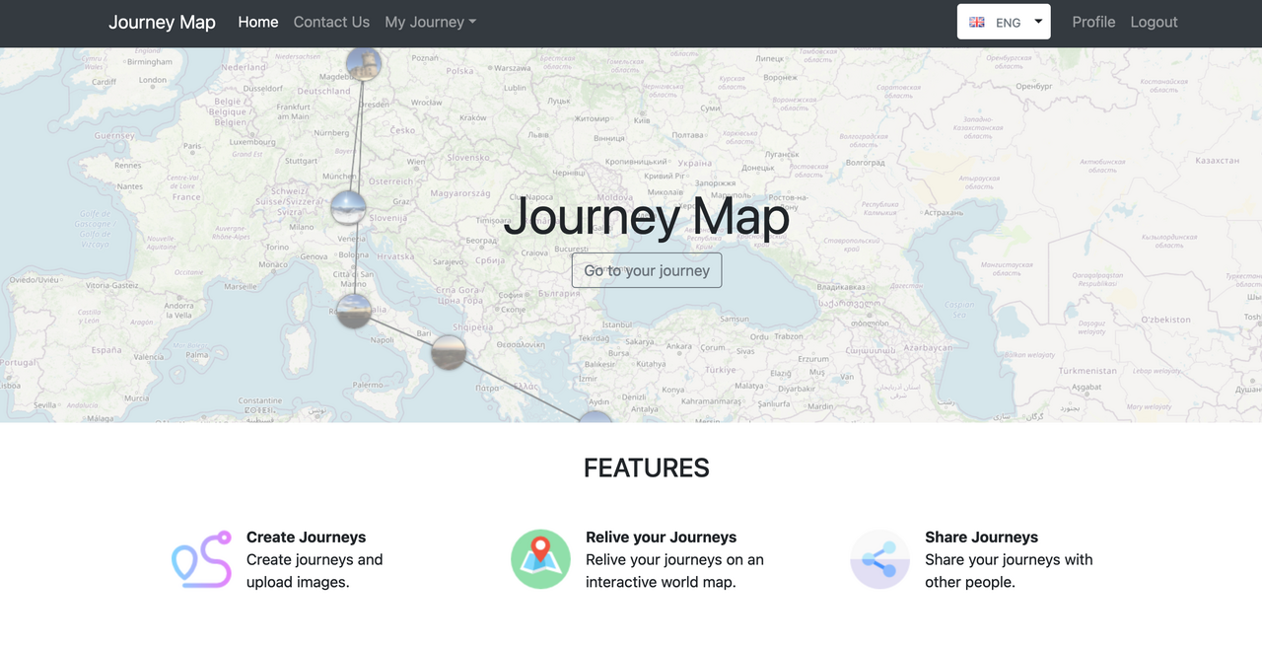The image size is (1262, 648).
Task: Click Logout in the navigation bar
Action: (1154, 22)
